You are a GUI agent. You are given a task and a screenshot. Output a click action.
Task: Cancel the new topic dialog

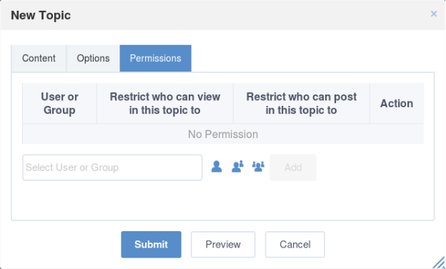[x=295, y=245]
